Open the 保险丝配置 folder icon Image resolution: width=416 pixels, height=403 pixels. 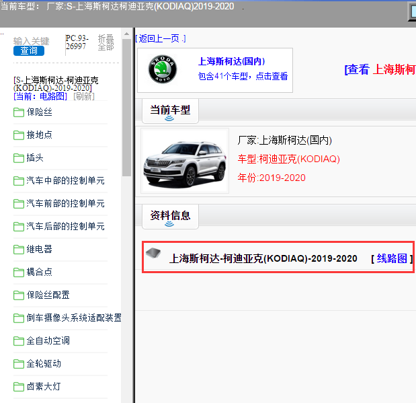pos(19,295)
